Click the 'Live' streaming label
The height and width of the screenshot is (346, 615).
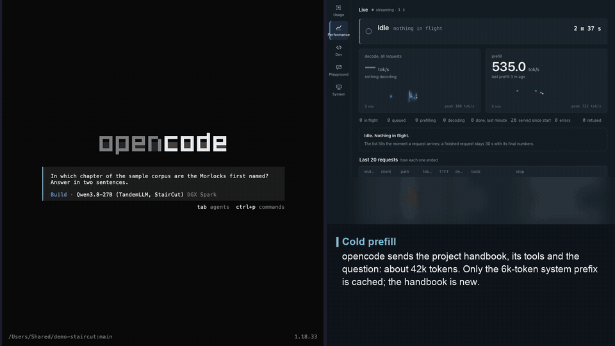click(363, 10)
